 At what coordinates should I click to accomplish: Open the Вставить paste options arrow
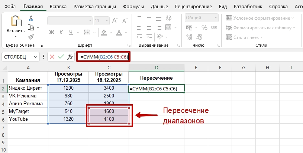point(16,36)
